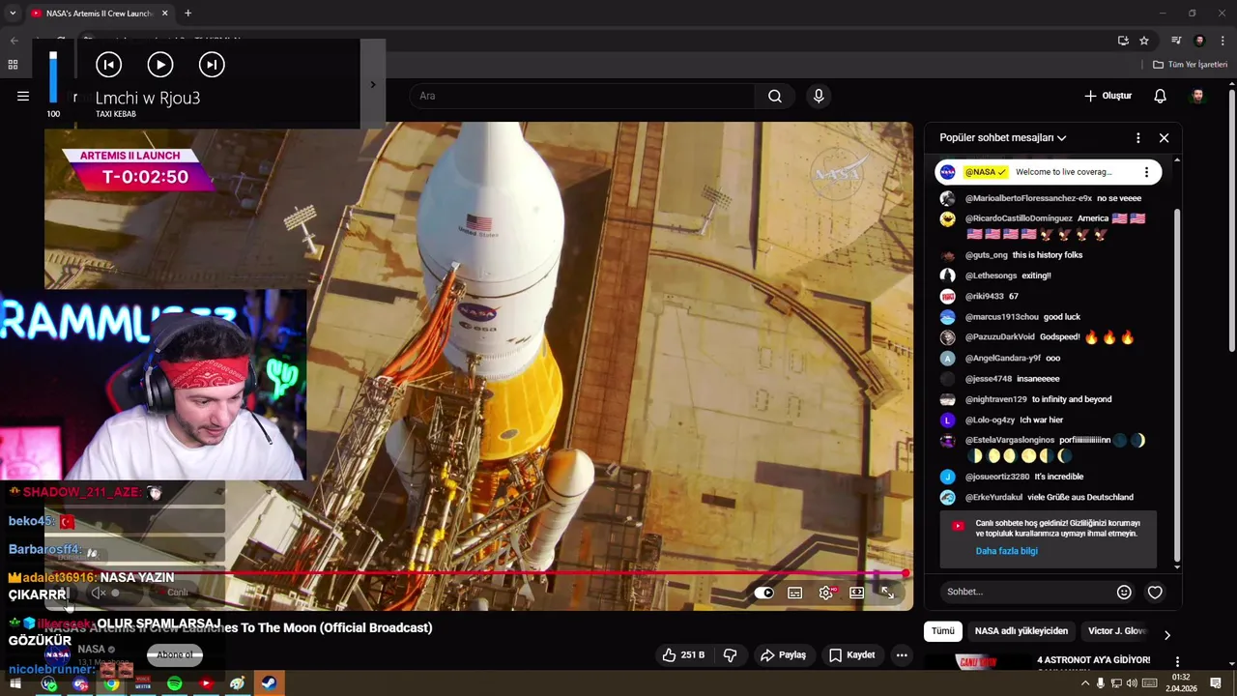
Task: Click the Abone ol subscribe button
Action: (175, 654)
